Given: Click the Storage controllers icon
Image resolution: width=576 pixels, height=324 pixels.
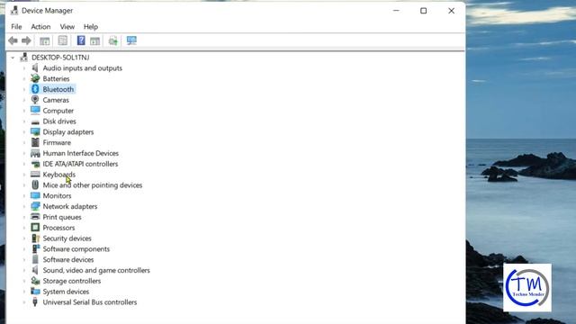Looking at the screenshot, I should (35, 281).
